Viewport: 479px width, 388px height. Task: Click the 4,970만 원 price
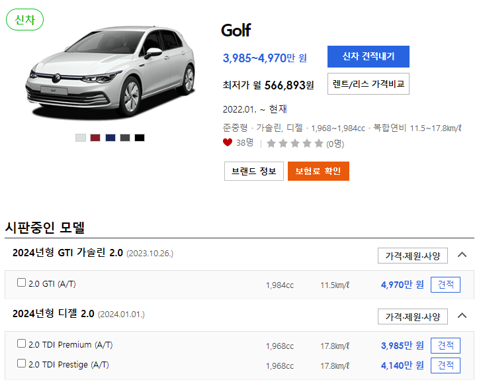pos(402,285)
